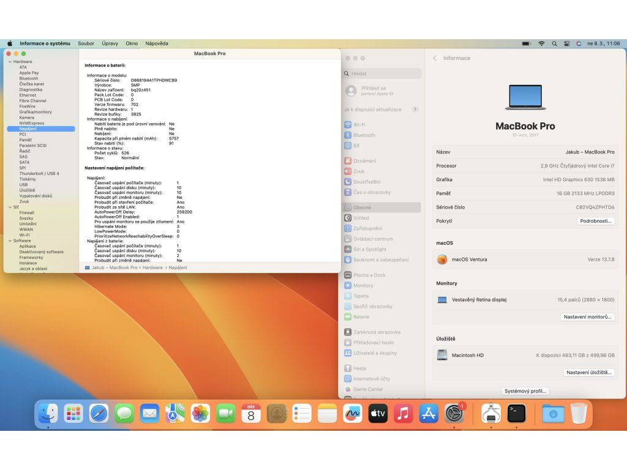Open Safari from the Dock
The height and width of the screenshot is (470, 627).
(99, 414)
